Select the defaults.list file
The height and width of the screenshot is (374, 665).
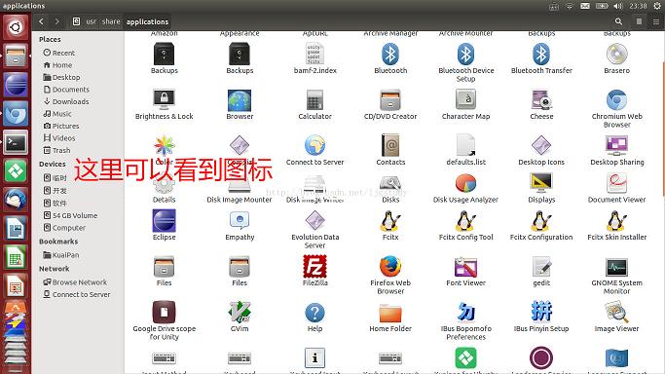pyautogui.click(x=465, y=146)
